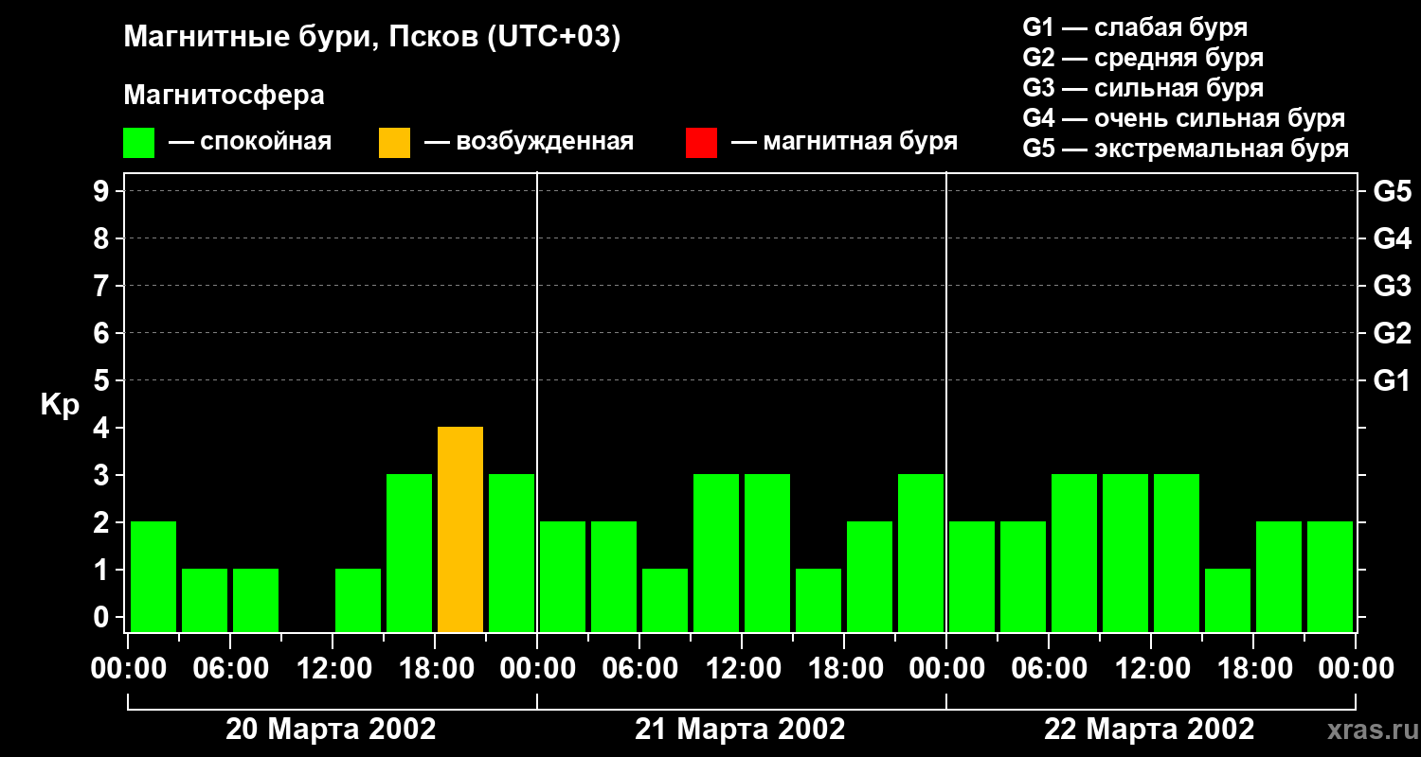The image size is (1421, 757).
Task: Click the "Магнитосфера" legend heading
Action: click(225, 96)
